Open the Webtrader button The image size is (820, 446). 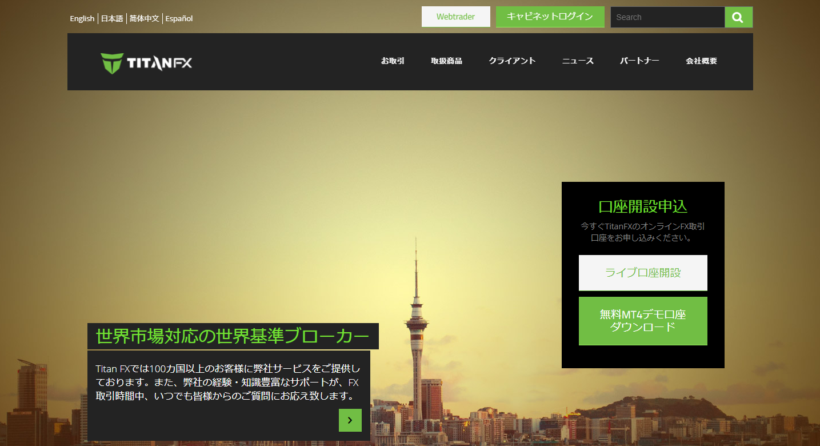pos(455,17)
